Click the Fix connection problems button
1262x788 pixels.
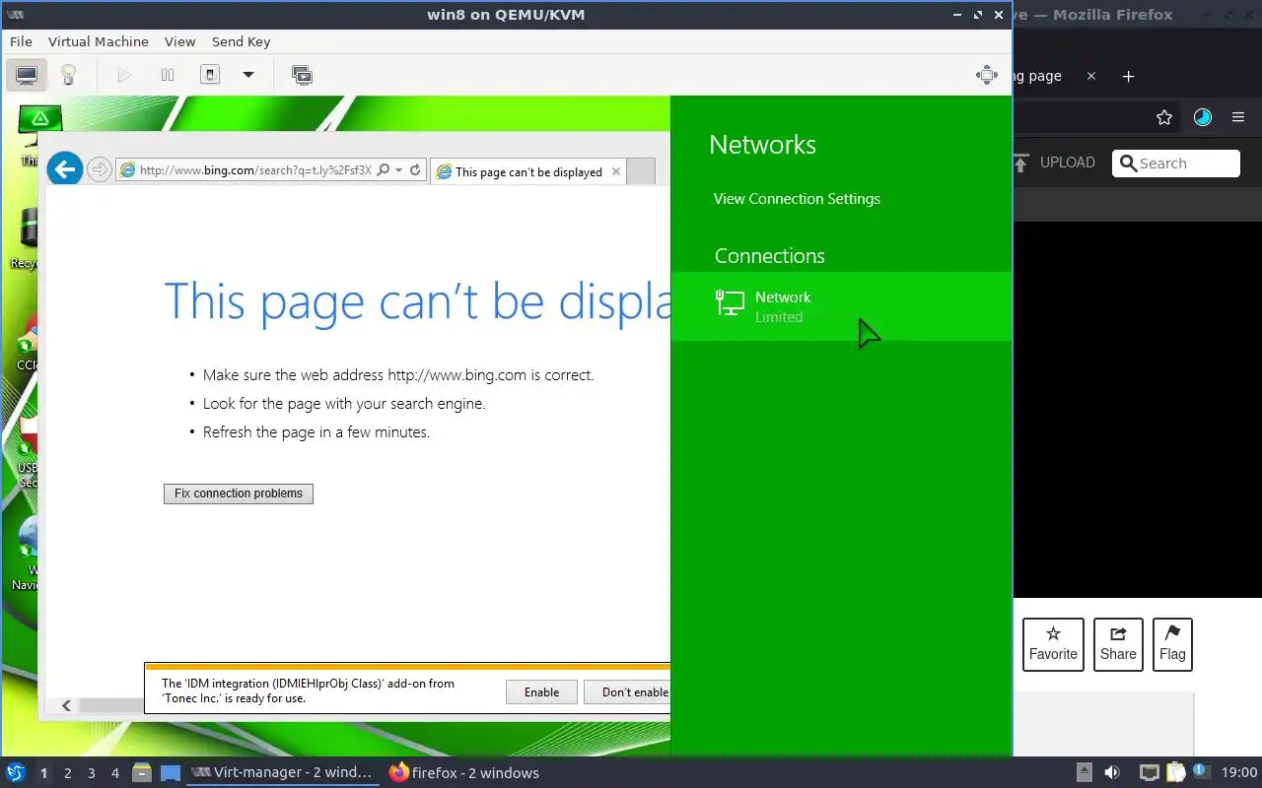pyautogui.click(x=239, y=493)
